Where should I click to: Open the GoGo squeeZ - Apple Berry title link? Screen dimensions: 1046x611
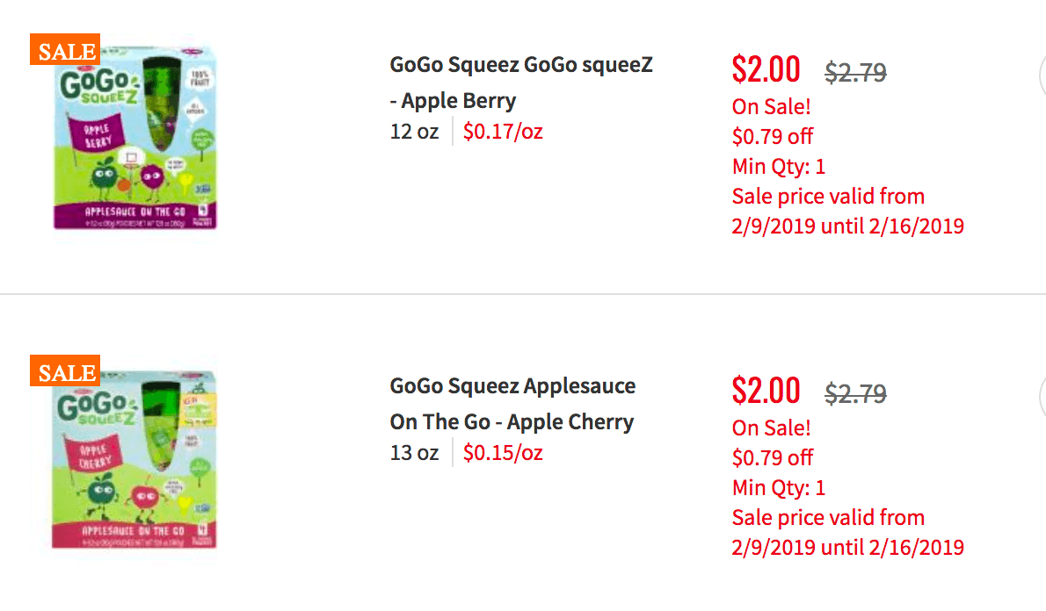521,83
